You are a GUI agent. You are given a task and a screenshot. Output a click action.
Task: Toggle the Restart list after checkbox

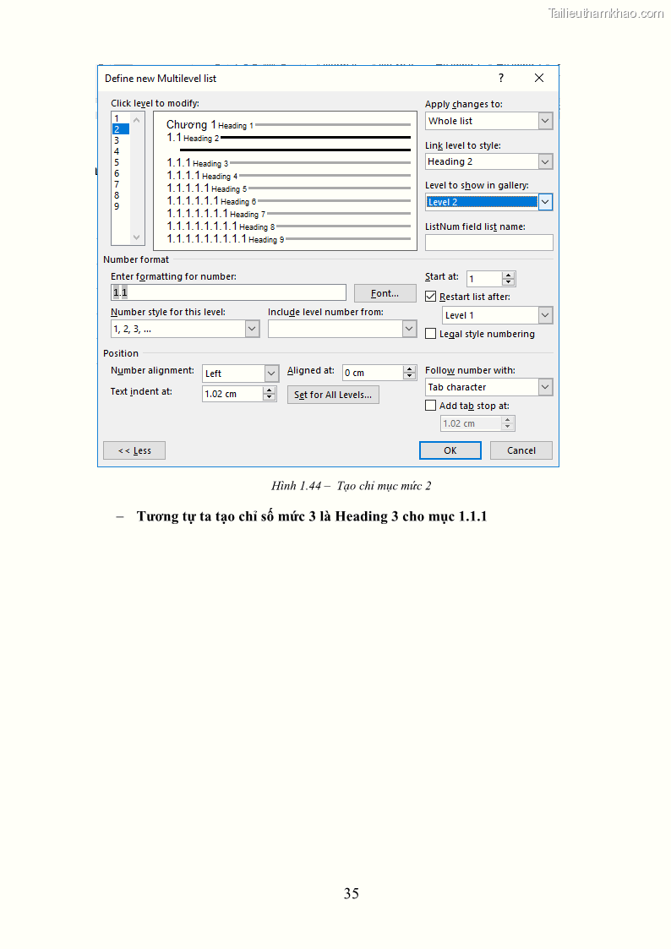pos(431,297)
